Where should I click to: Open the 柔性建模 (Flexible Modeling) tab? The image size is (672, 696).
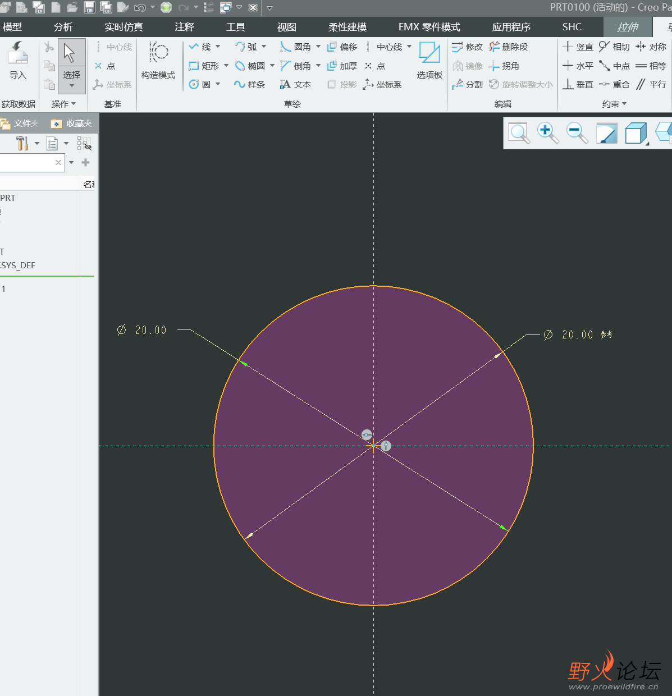(x=348, y=27)
